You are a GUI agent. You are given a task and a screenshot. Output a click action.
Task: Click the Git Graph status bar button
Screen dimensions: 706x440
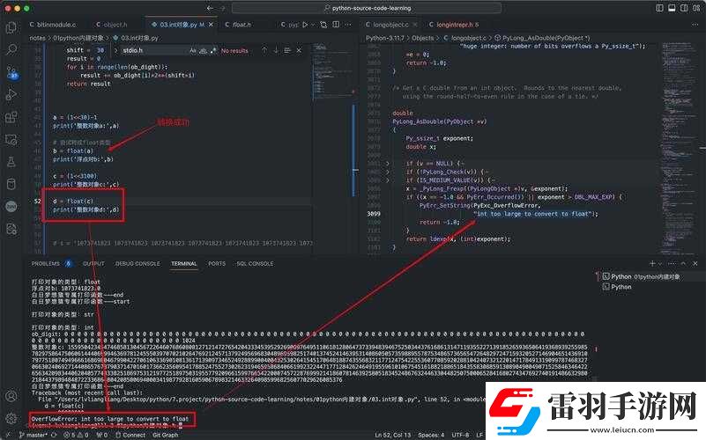click(x=165, y=435)
